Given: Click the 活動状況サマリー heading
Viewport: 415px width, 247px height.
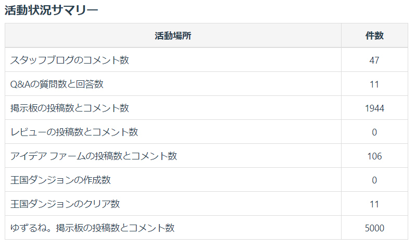Looking at the screenshot, I should coord(51,10).
